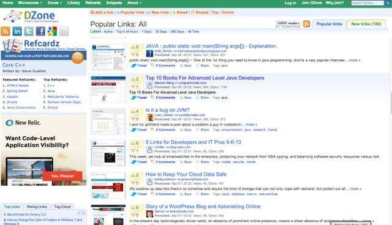Click the page vertical scrollbar
This screenshot has height=225, width=392.
[391, 102]
